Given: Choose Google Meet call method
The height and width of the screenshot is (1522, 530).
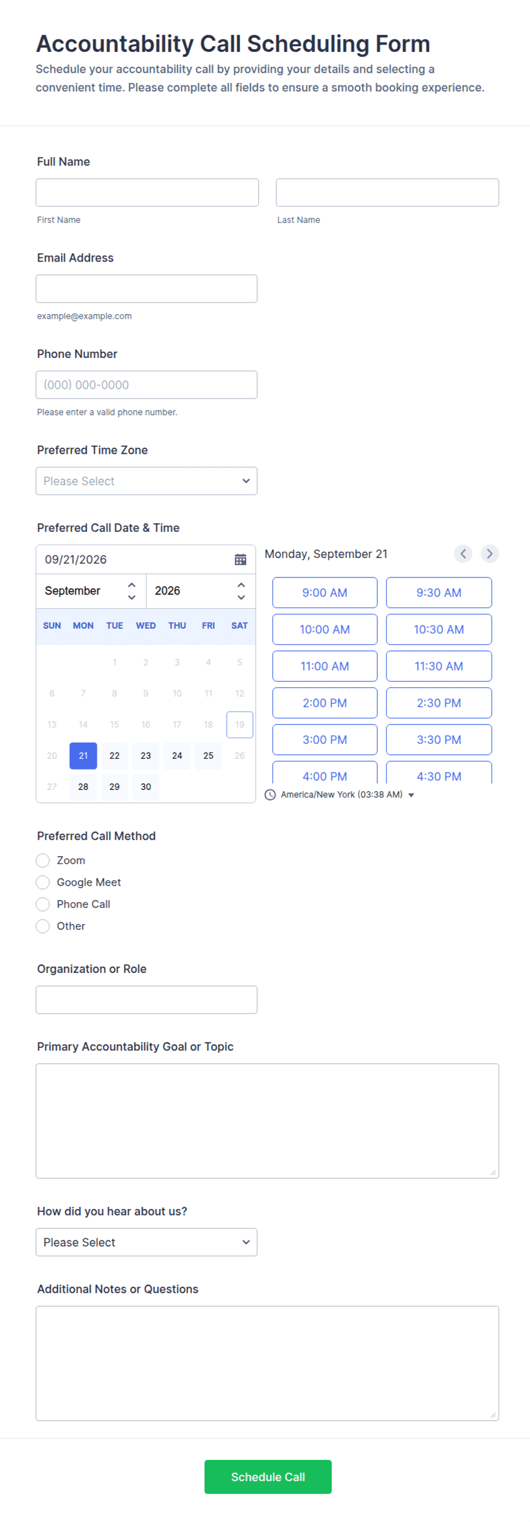Looking at the screenshot, I should [43, 882].
